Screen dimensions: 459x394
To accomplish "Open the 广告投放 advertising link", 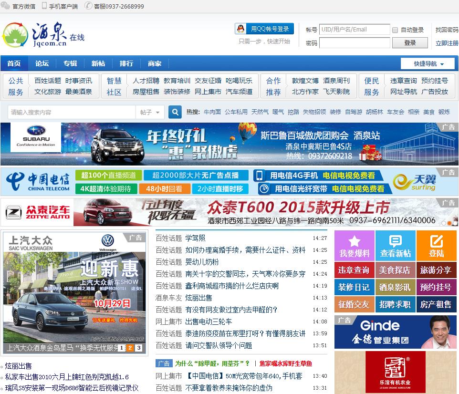I will [x=435, y=92].
